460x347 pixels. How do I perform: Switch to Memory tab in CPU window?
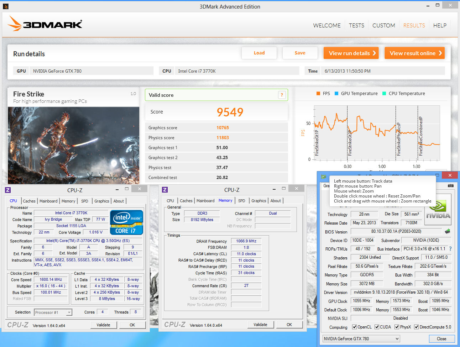tap(68, 201)
